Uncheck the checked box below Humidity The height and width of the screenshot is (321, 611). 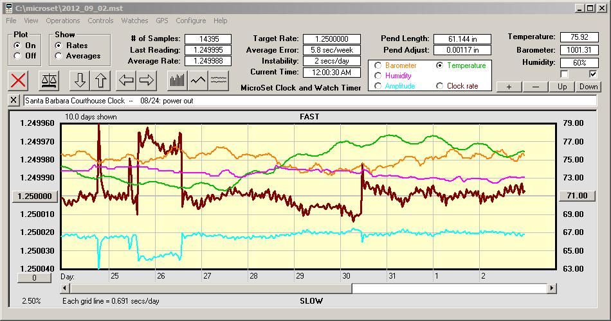coord(593,74)
